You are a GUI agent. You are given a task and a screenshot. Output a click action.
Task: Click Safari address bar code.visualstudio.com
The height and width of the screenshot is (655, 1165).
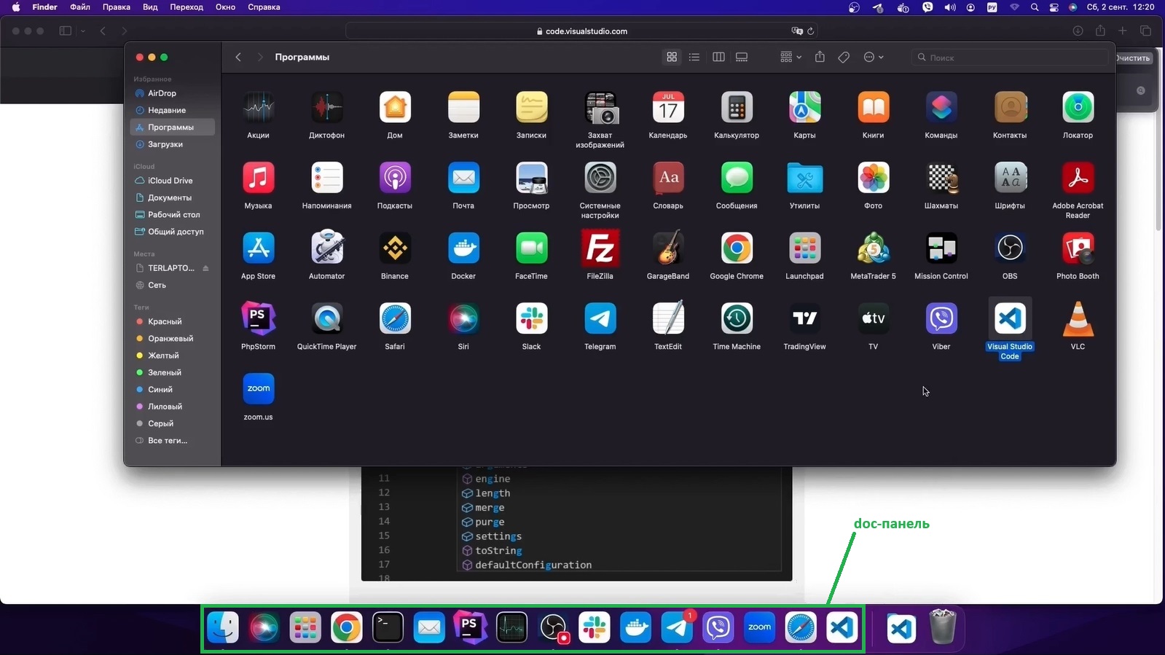581,31
